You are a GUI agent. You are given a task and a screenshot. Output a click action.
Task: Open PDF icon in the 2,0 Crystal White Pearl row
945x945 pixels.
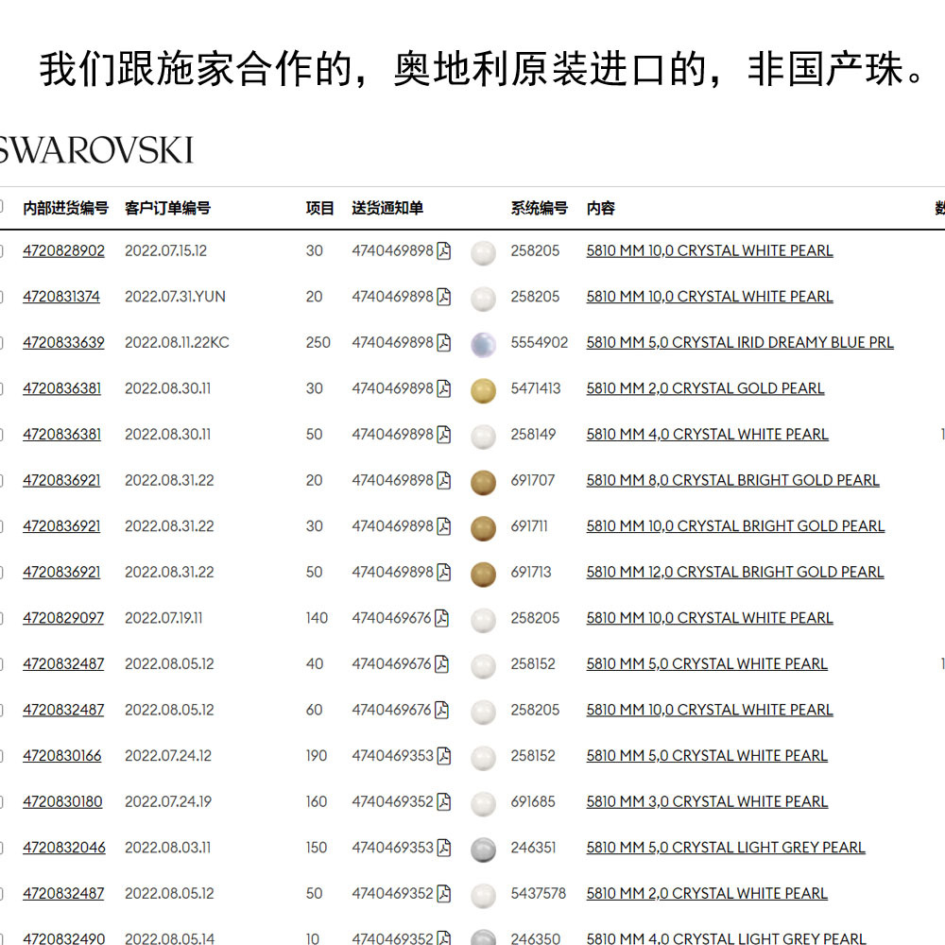point(443,893)
